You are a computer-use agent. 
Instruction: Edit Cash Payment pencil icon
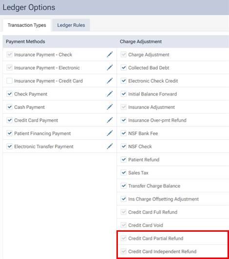[x=110, y=107]
